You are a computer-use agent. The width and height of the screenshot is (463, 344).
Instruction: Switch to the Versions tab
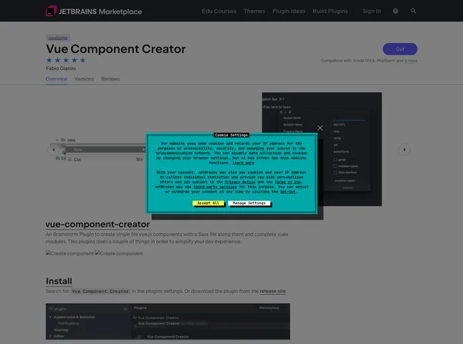pos(84,79)
